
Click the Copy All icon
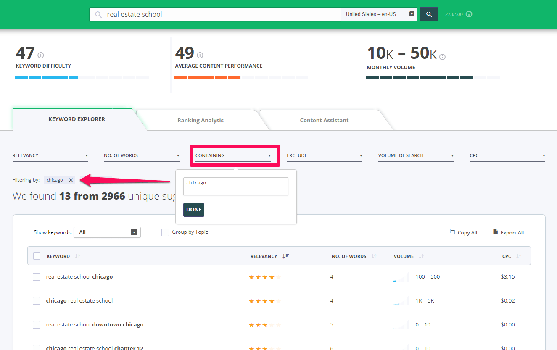453,232
